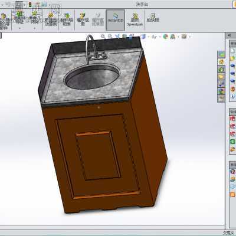
Task: Open the apply scene dropdown arrow
Action: click(178, 37)
